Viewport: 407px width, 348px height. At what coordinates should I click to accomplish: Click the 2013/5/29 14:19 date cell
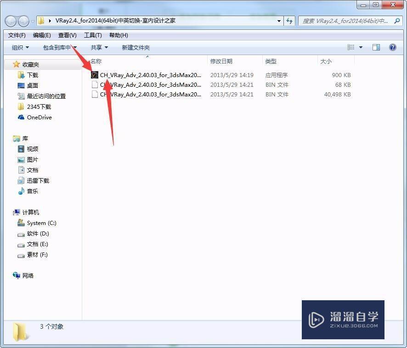pyautogui.click(x=232, y=75)
